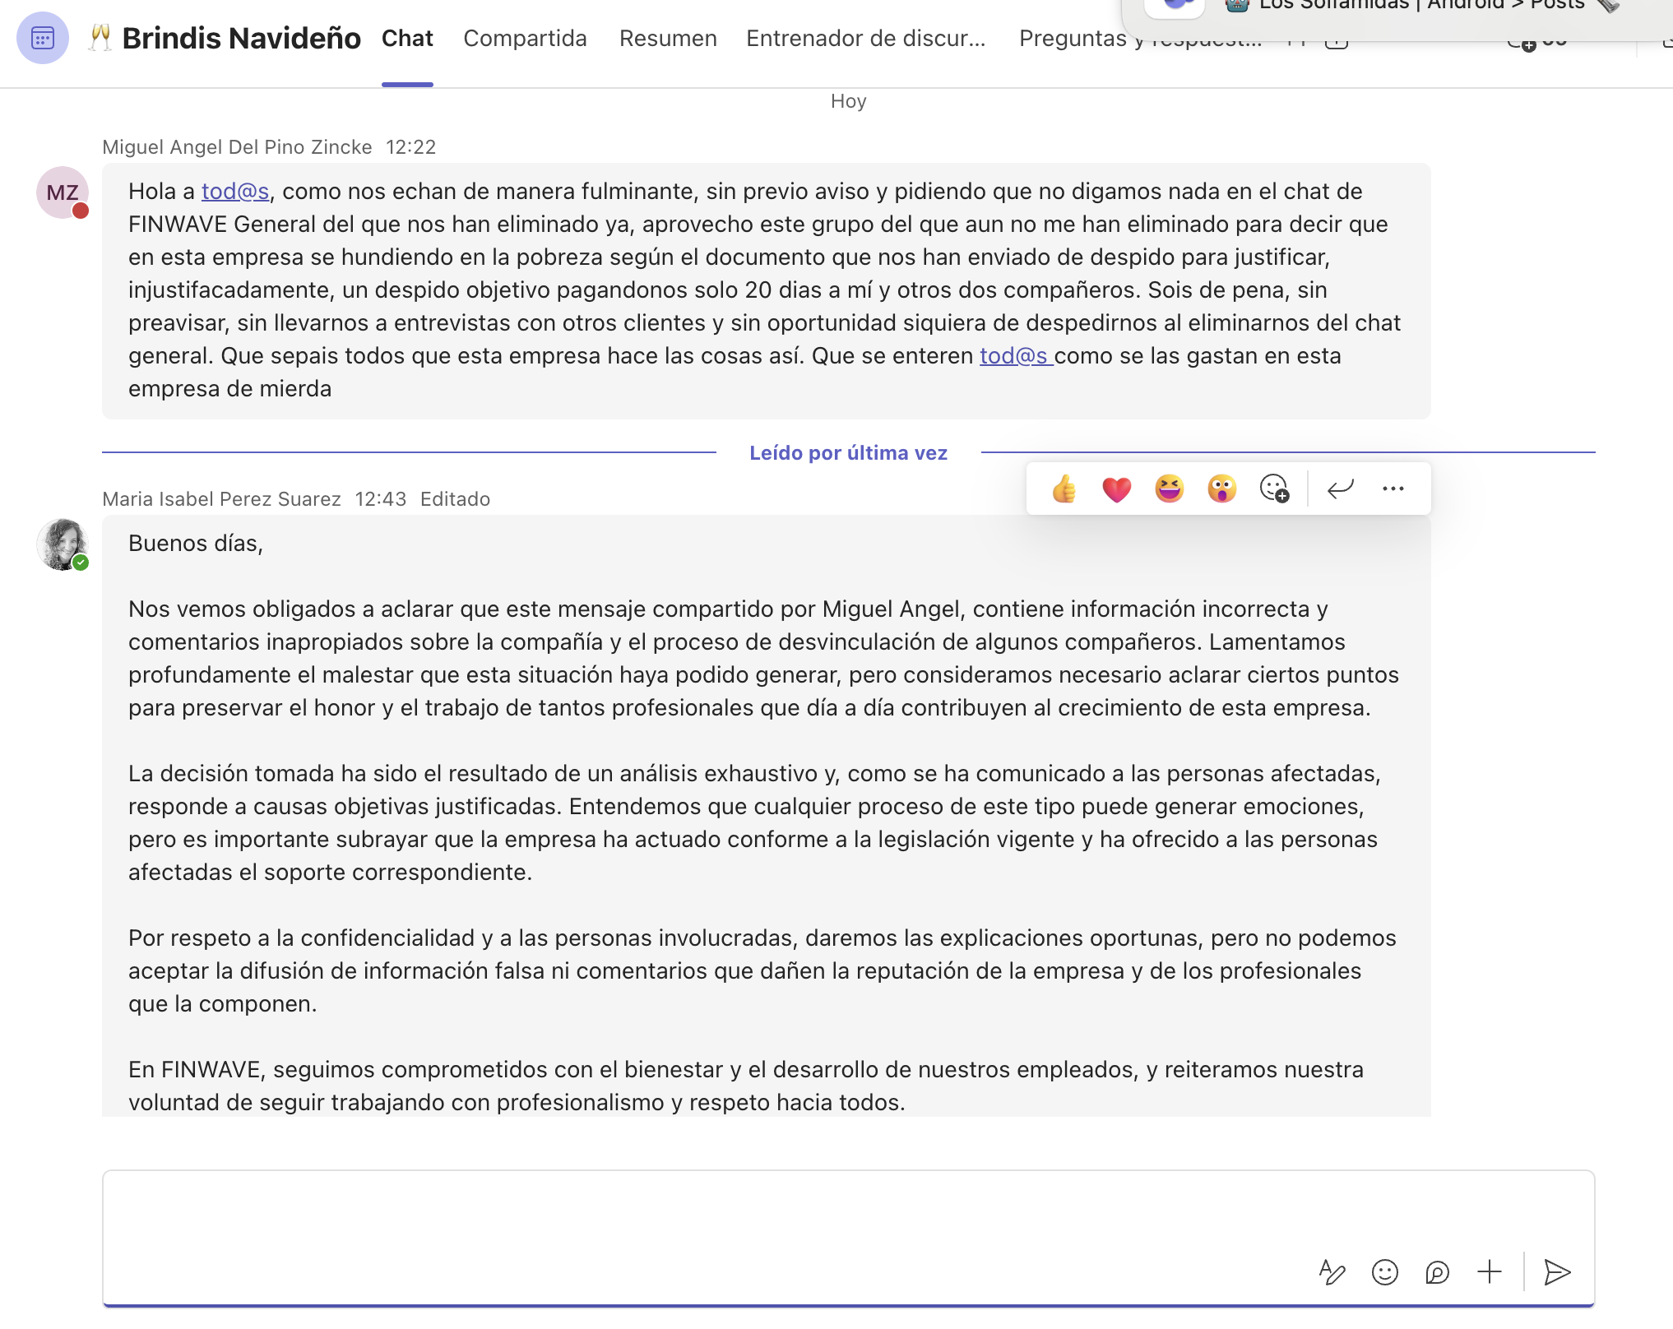Click the loop chat icon in compose box
Viewport: 1673px width, 1329px height.
(1437, 1272)
